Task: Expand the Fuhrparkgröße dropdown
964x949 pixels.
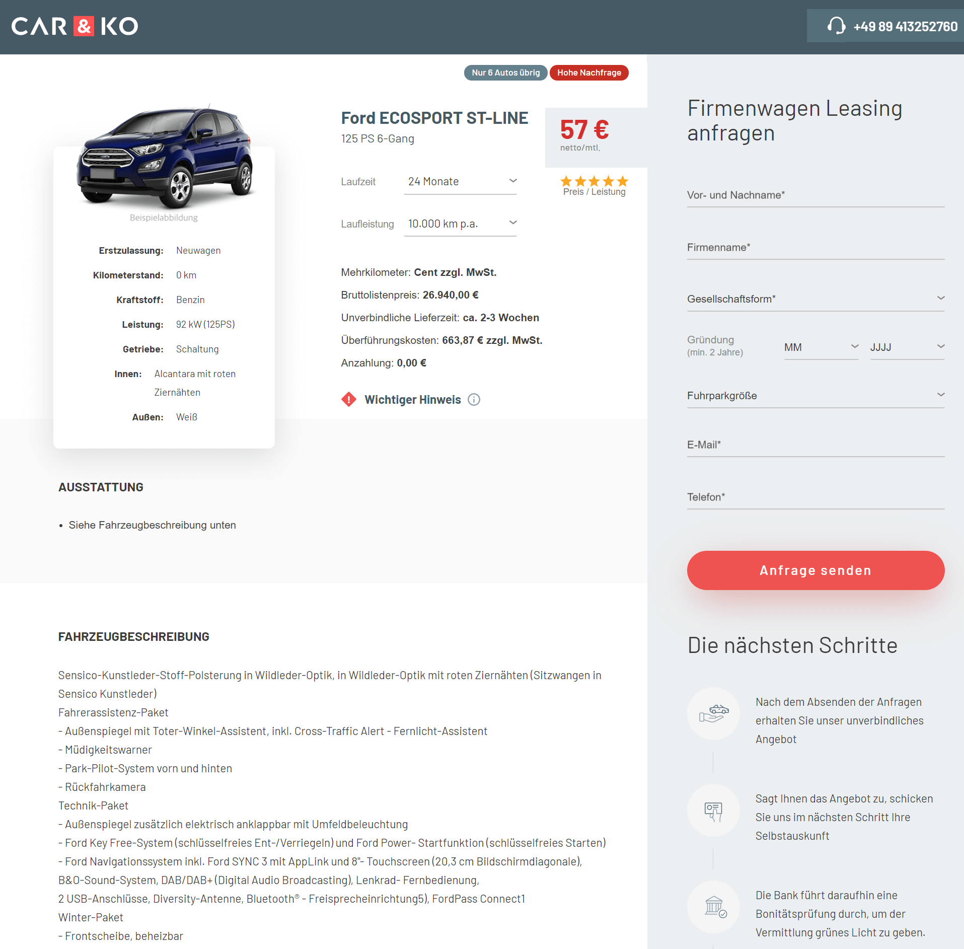Action: pyautogui.click(x=815, y=396)
